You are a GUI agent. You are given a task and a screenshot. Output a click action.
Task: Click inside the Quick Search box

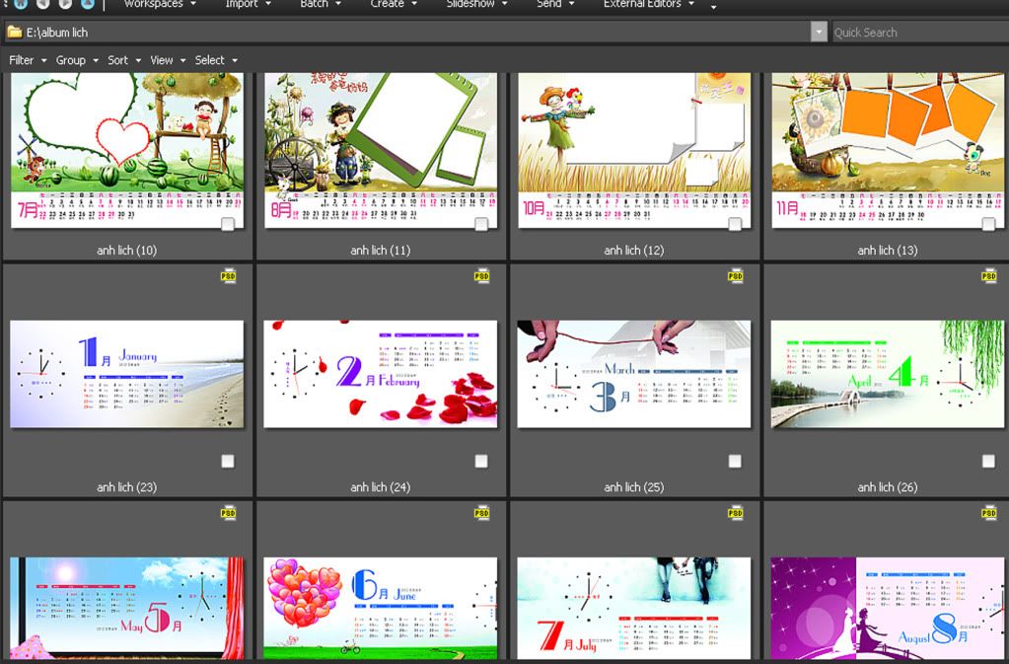(x=920, y=33)
